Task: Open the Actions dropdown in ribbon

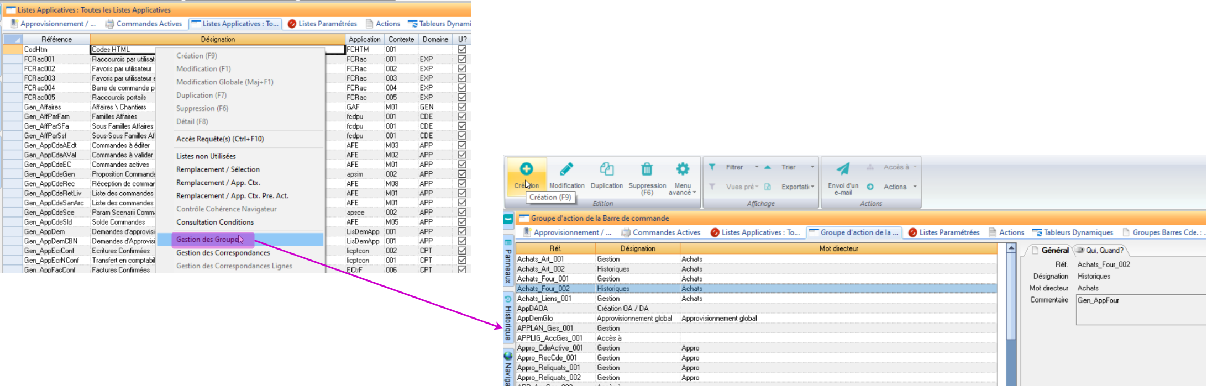Action: [x=915, y=187]
